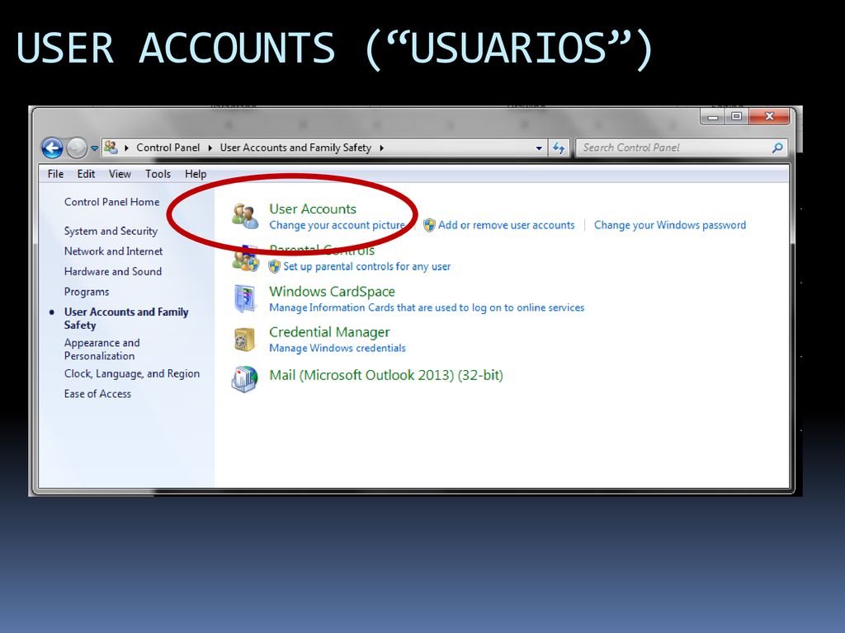Open the Tools menu
This screenshot has width=845, height=633.
click(158, 174)
